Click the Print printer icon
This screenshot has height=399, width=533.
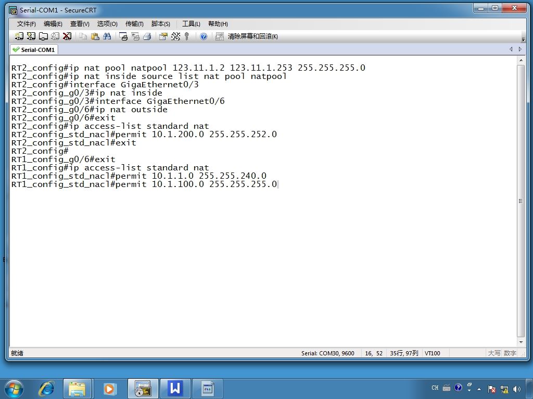(147, 36)
